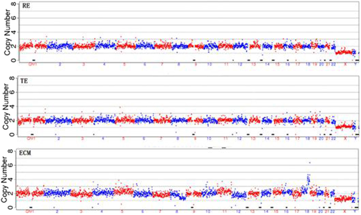Click chromosome 7 label under the TE plot
The image size is (361, 215).
pyautogui.click(x=161, y=139)
